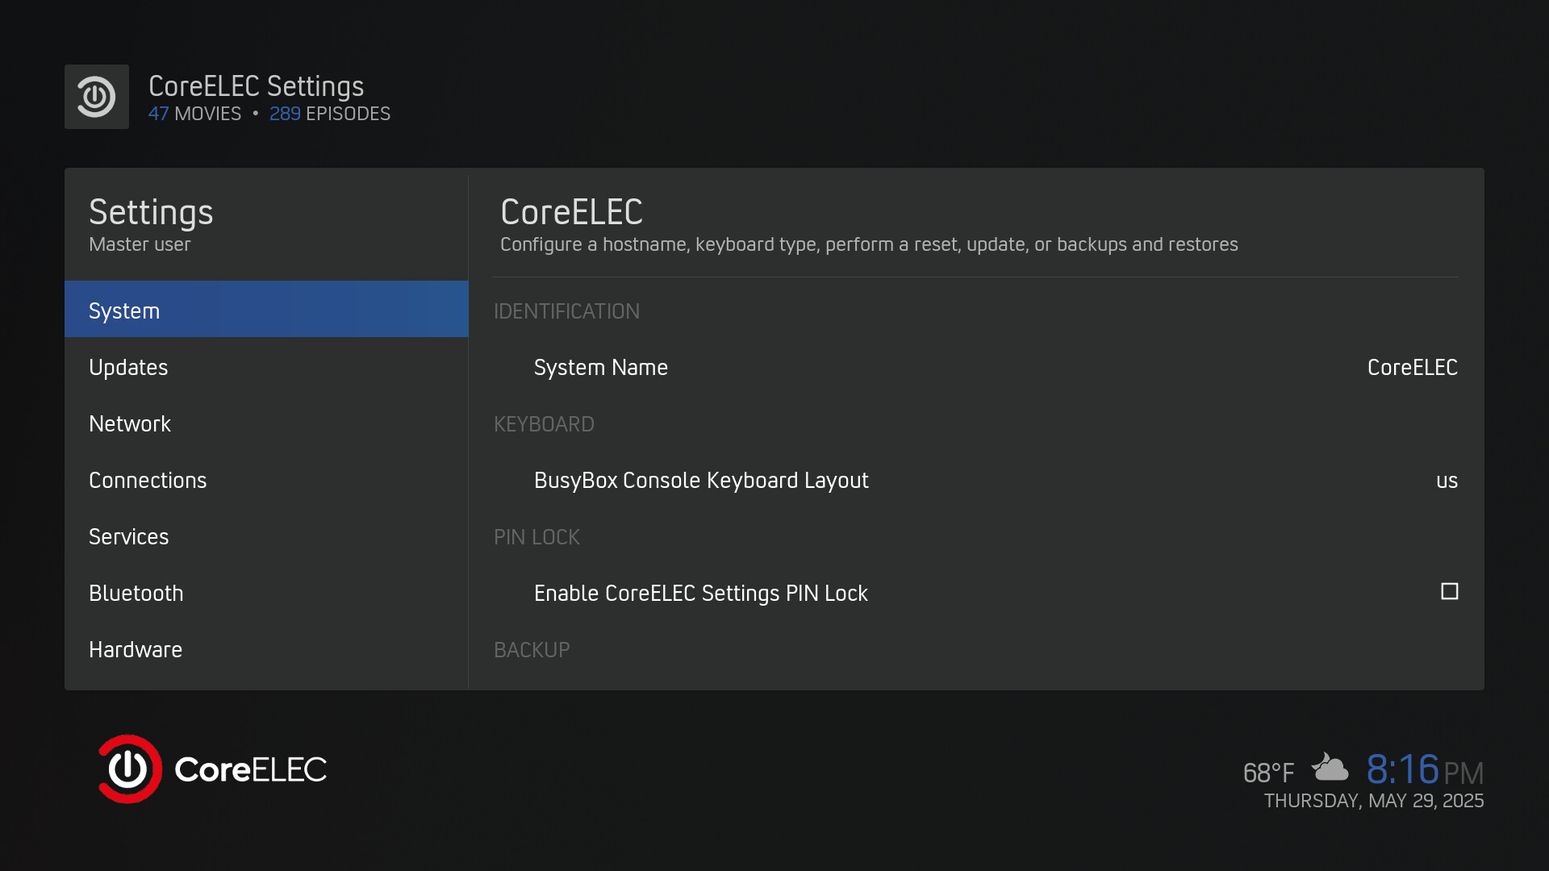
Task: Open the Hardware category
Action: (x=266, y=649)
